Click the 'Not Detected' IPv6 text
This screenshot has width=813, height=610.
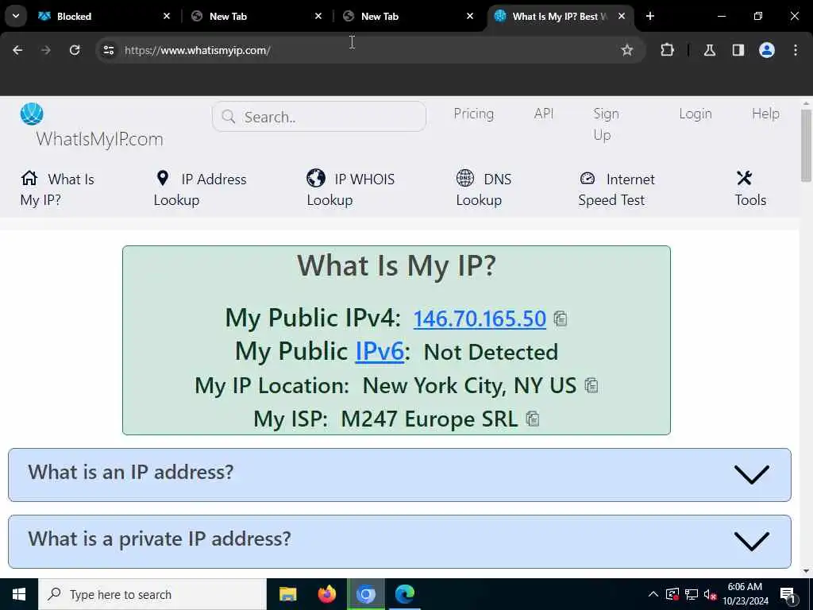click(491, 352)
